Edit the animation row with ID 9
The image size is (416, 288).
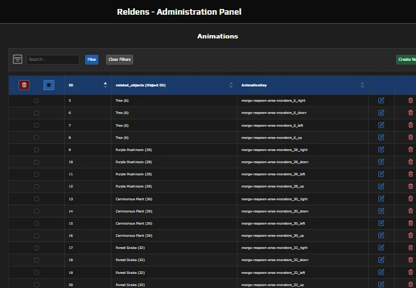pyautogui.click(x=381, y=150)
